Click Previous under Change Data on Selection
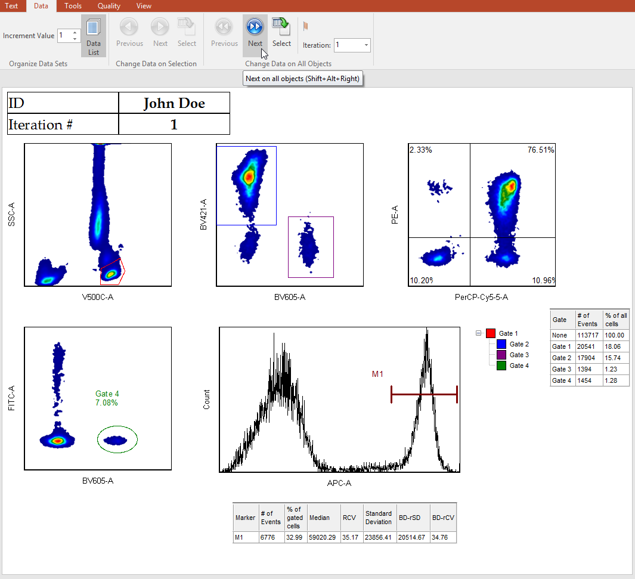Screen dimensions: 635x579 tap(129, 32)
